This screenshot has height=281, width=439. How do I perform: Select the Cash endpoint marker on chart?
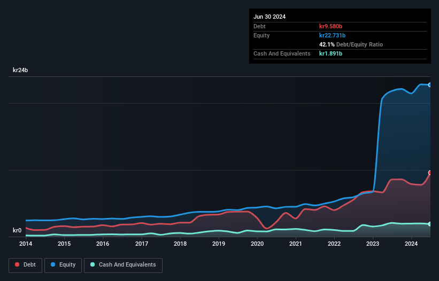(x=430, y=224)
